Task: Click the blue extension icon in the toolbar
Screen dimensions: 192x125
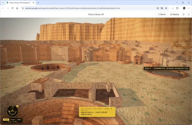Action: click(173, 8)
